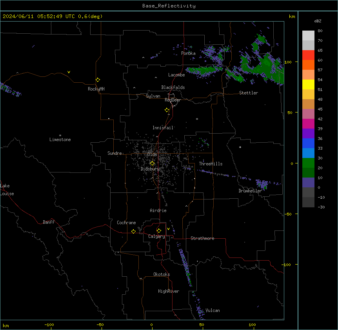Click the timestamp 2024/06/11 05:52:49 UTC
The height and width of the screenshot is (330, 338).
click(x=39, y=16)
